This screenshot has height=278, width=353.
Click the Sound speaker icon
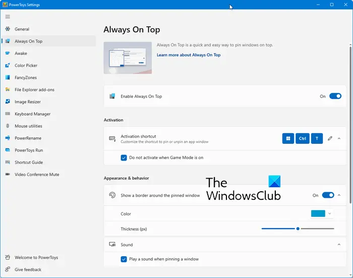pos(112,244)
